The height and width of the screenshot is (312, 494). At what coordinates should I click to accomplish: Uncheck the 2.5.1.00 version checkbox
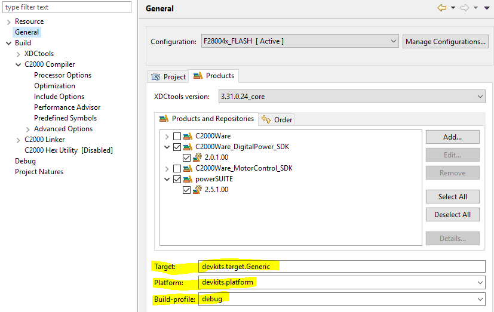[x=186, y=190]
